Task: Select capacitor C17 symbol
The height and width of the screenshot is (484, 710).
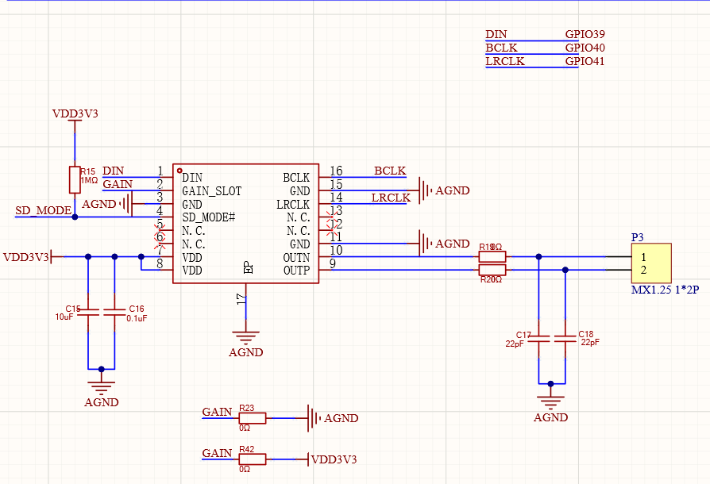Action: click(538, 338)
